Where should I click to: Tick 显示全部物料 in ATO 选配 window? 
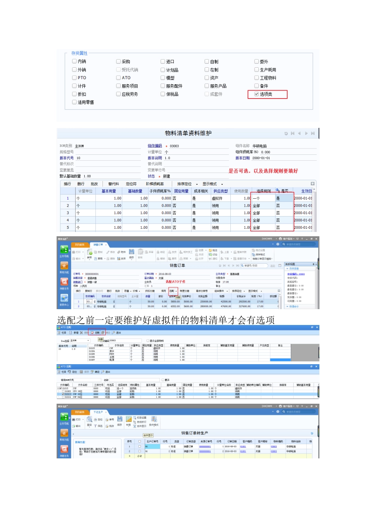coord(148,340)
